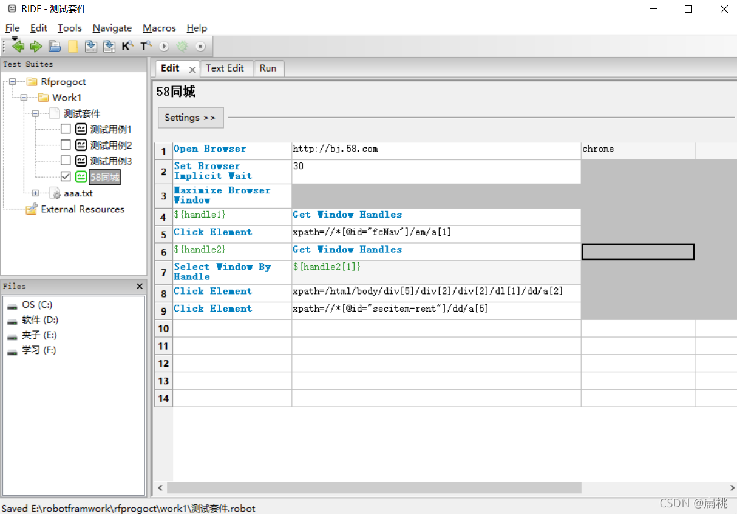The image size is (737, 514).
Task: Click the http://bj.58.com cell
Action: point(436,151)
